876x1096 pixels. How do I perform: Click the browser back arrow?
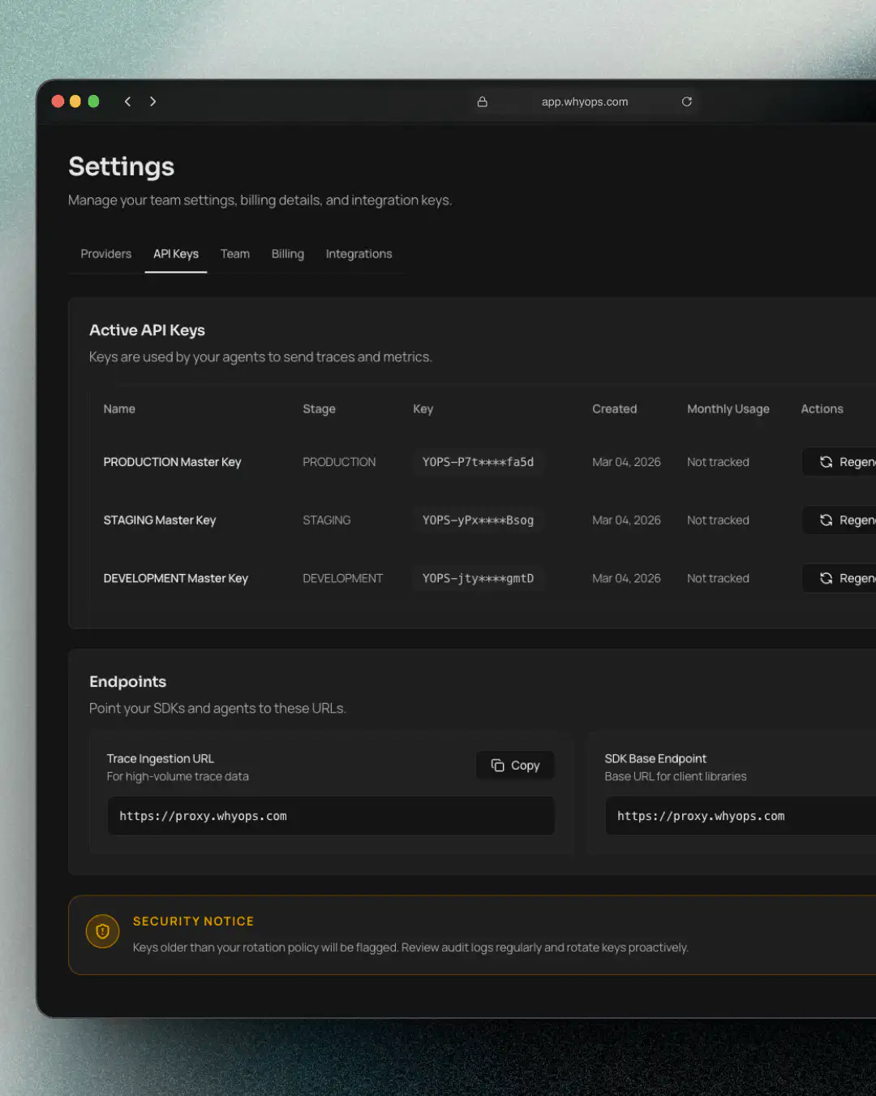click(x=127, y=101)
